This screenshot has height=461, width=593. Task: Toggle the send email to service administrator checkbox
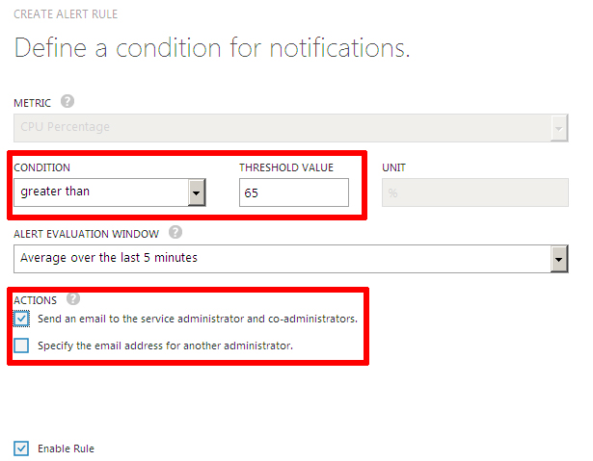tap(21, 319)
